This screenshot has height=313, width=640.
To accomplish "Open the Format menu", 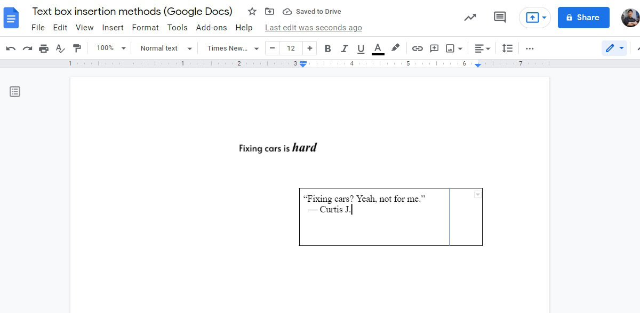I will pos(145,28).
